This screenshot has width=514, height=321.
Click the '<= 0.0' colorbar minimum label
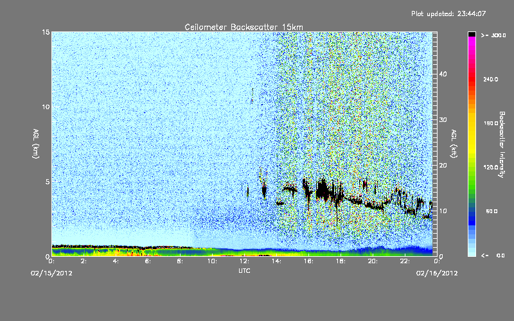[493, 256]
